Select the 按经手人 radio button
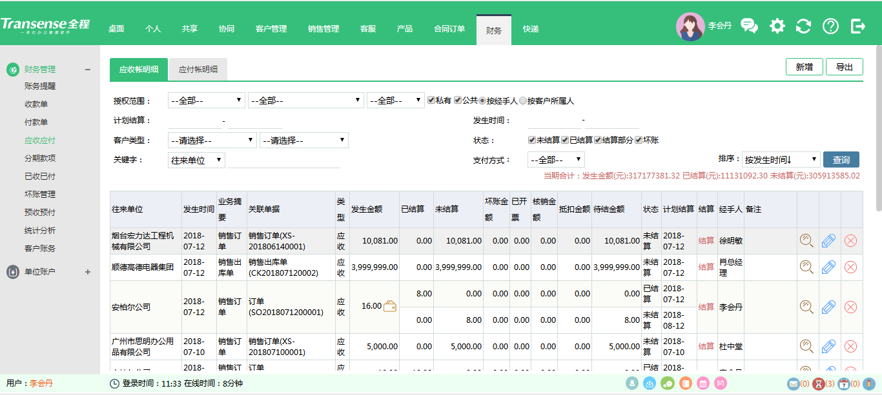The image size is (882, 395). [x=482, y=101]
